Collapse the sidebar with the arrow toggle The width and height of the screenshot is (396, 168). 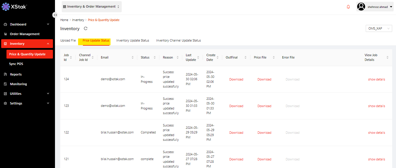tap(55, 15)
